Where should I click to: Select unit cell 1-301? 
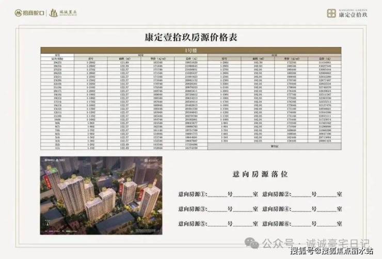pyautogui.click(x=225, y=141)
